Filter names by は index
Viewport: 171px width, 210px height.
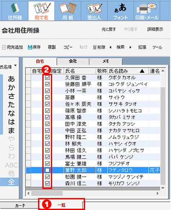12,121
